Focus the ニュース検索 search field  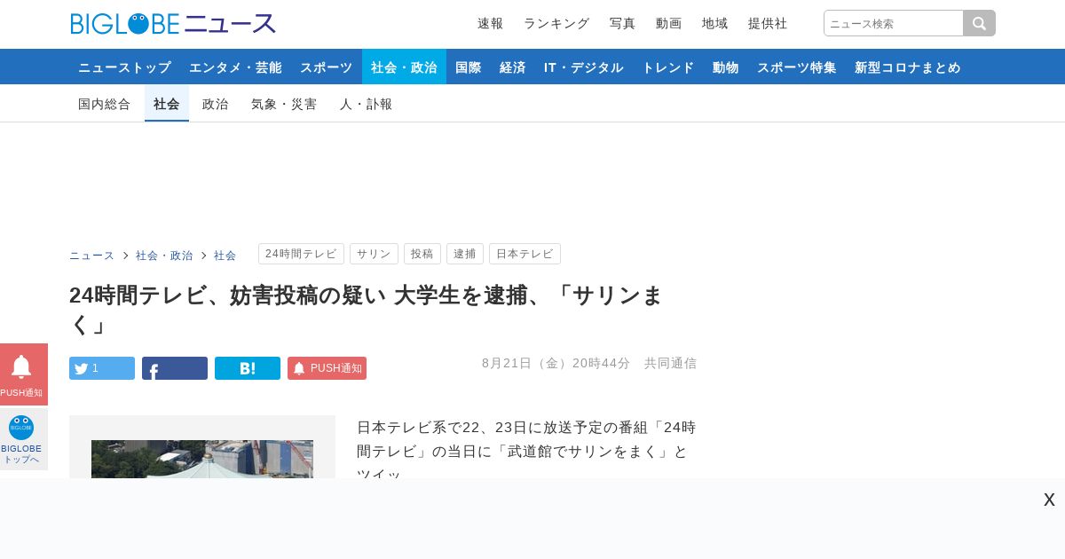tap(894, 23)
